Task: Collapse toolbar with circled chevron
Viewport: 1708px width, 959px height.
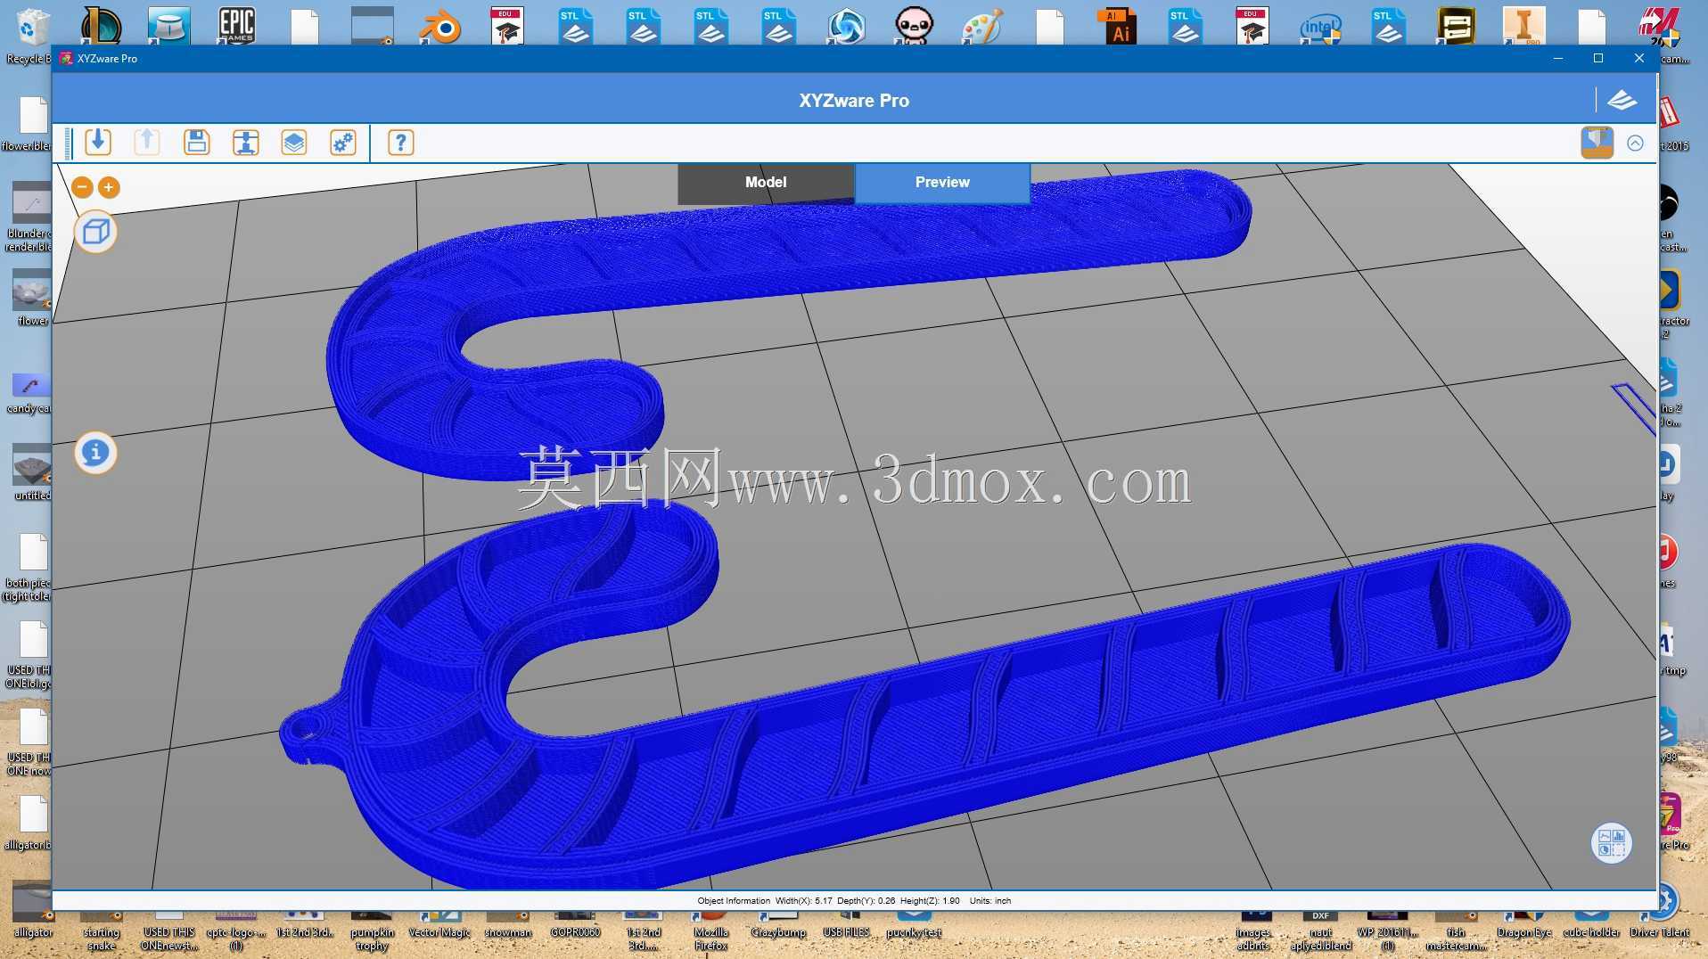Action: [1635, 143]
